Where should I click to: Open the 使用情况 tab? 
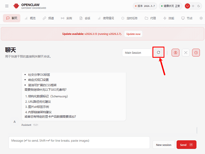[x=106, y=18]
